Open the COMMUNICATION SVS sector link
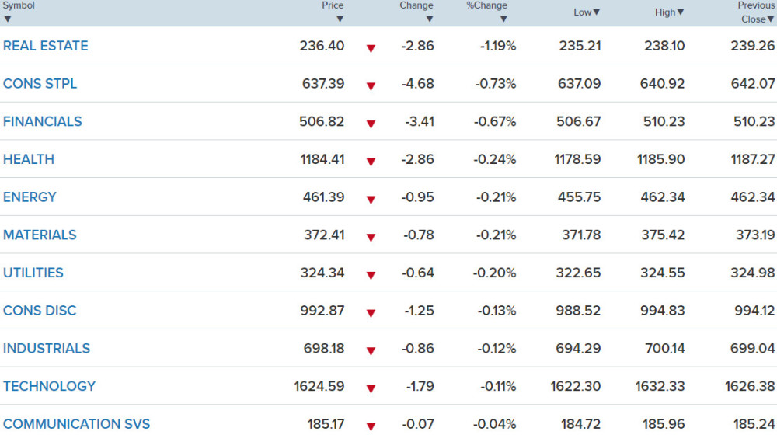The image size is (777, 435). [x=76, y=423]
